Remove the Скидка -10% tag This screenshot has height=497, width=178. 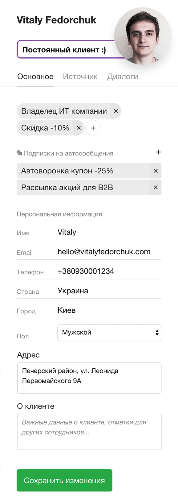pos(79,128)
